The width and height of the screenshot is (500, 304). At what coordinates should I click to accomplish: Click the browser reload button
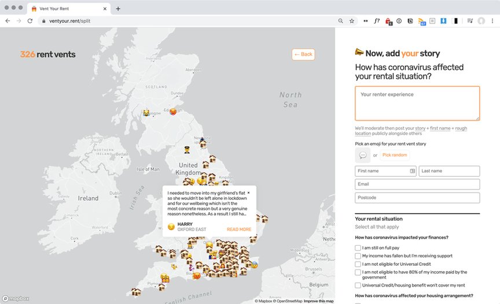30,21
